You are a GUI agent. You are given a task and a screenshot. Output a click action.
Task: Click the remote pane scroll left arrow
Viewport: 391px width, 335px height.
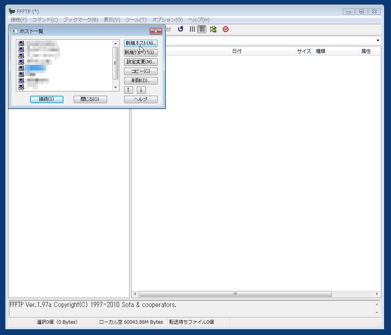coord(135,294)
